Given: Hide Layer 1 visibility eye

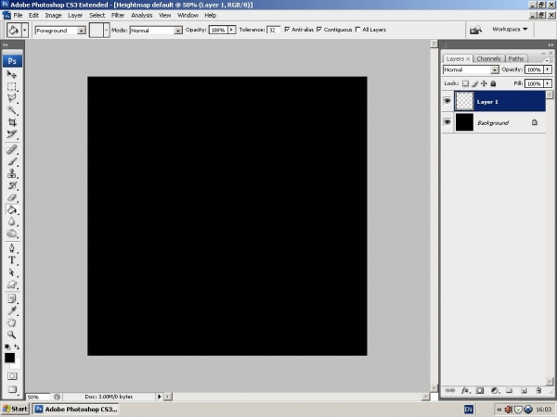Looking at the screenshot, I should click(x=447, y=101).
